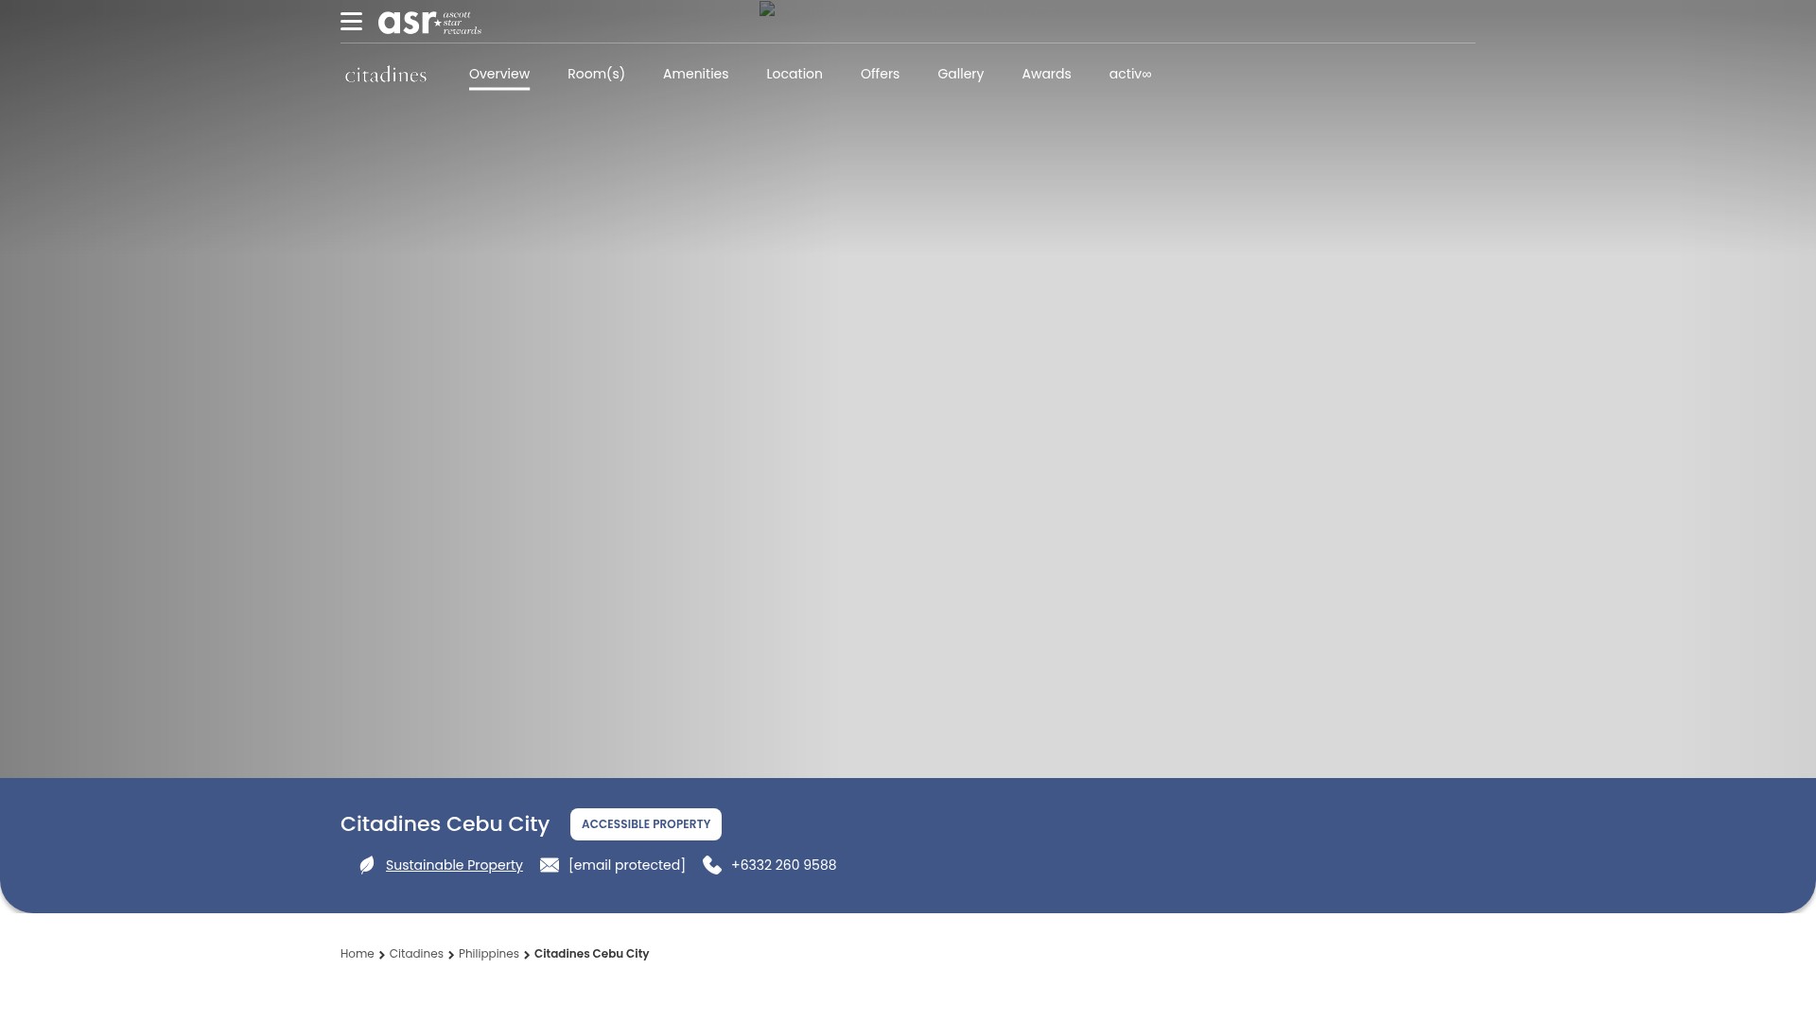Image resolution: width=1816 pixels, height=1021 pixels.
Task: Click the Citadines Cebu City heading
Action: pyautogui.click(x=445, y=824)
